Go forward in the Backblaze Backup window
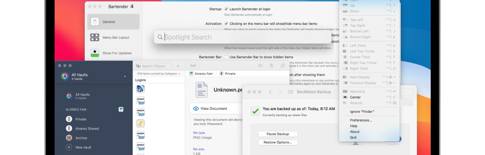Viewport: 485px width, 155px height. [x=279, y=92]
